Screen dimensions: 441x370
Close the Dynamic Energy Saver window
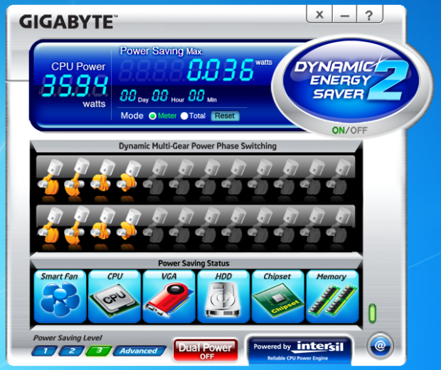point(319,15)
